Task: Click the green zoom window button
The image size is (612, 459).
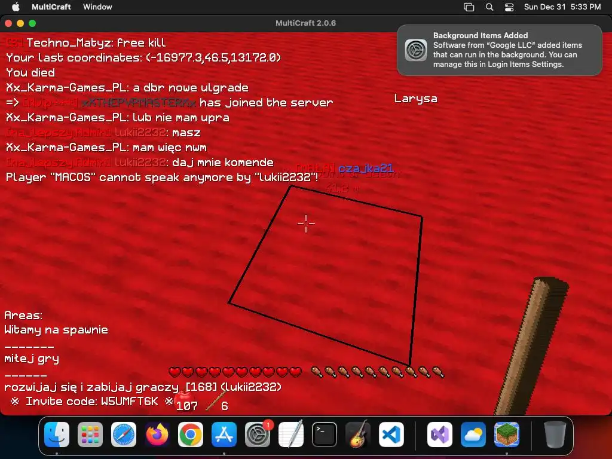Action: 32,23
